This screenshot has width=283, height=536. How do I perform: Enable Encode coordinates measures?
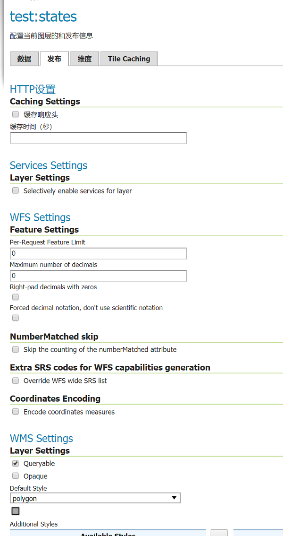[16, 412]
